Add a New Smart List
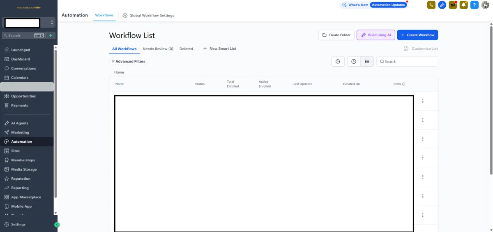This screenshot has width=493, height=232. 219,49
